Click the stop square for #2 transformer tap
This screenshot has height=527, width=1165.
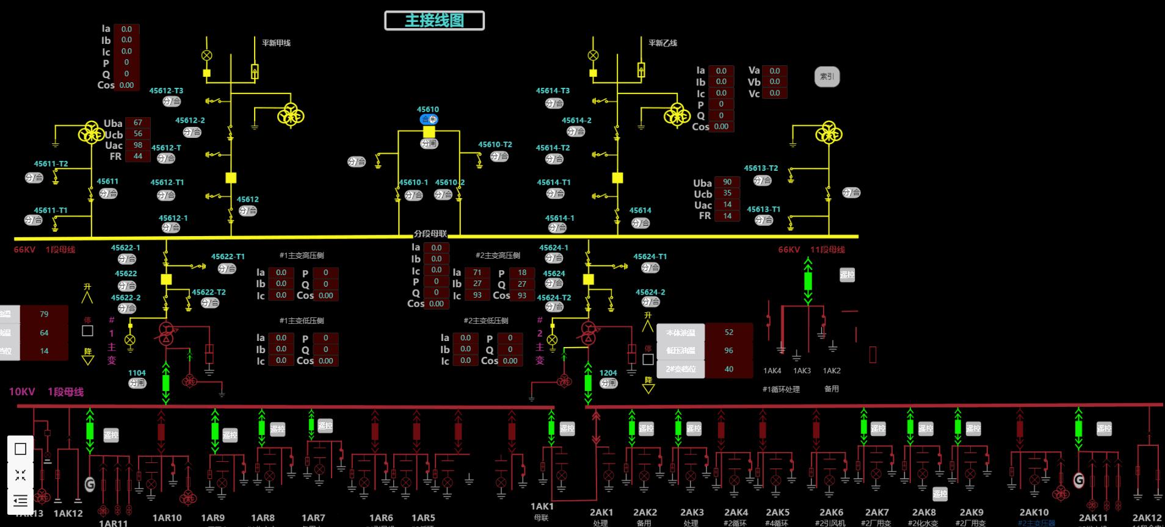(x=648, y=359)
